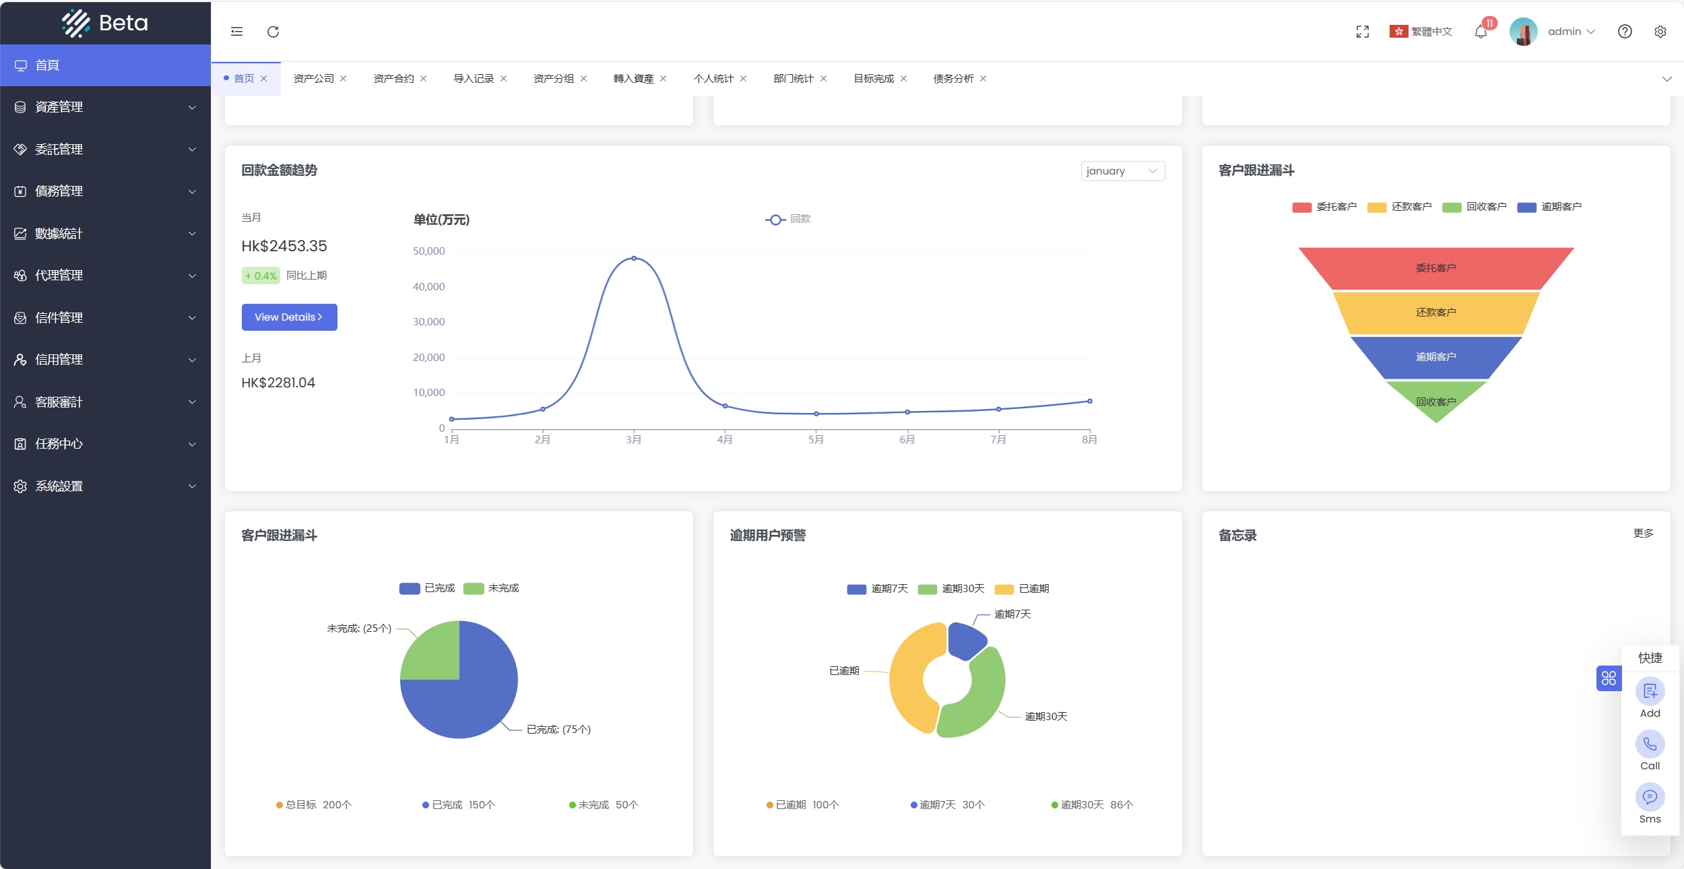
Task: Click the admin avatar picture
Action: point(1523,32)
